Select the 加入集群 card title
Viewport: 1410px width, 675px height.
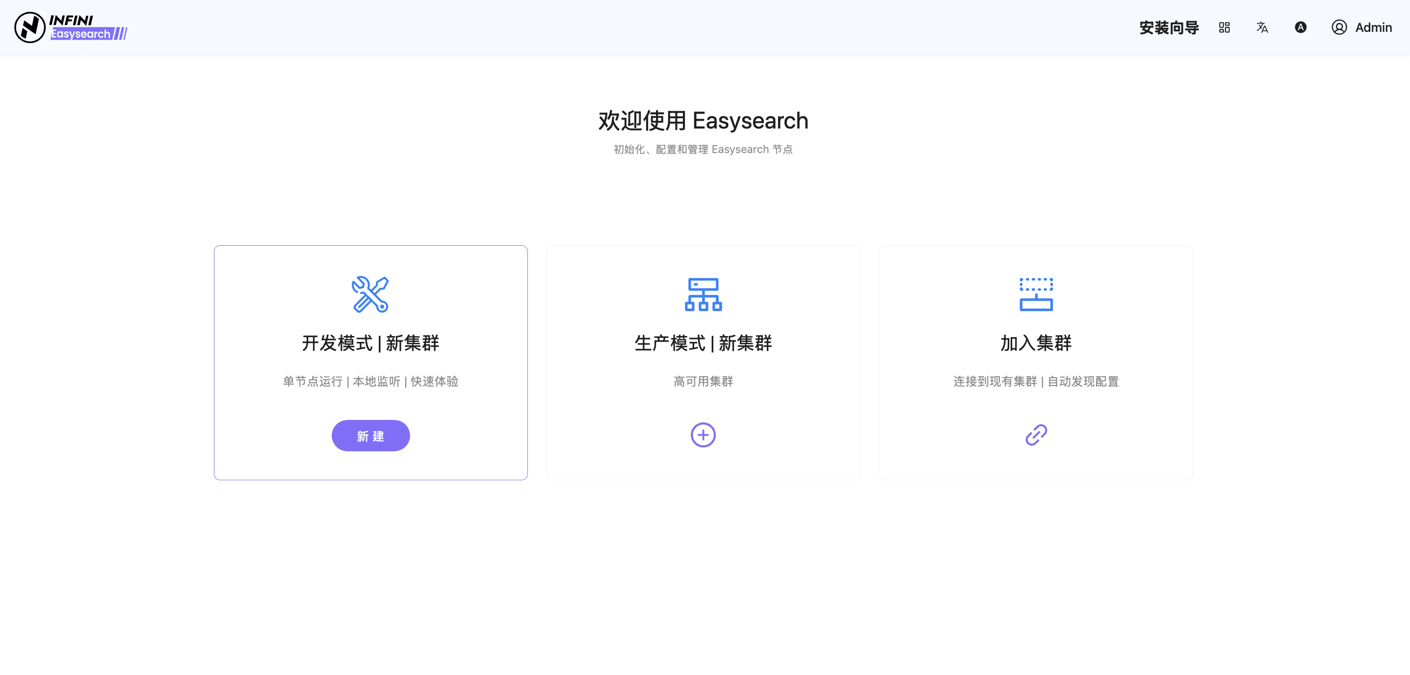(x=1036, y=343)
